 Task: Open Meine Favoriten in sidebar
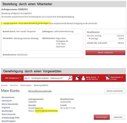coord(9,114)
